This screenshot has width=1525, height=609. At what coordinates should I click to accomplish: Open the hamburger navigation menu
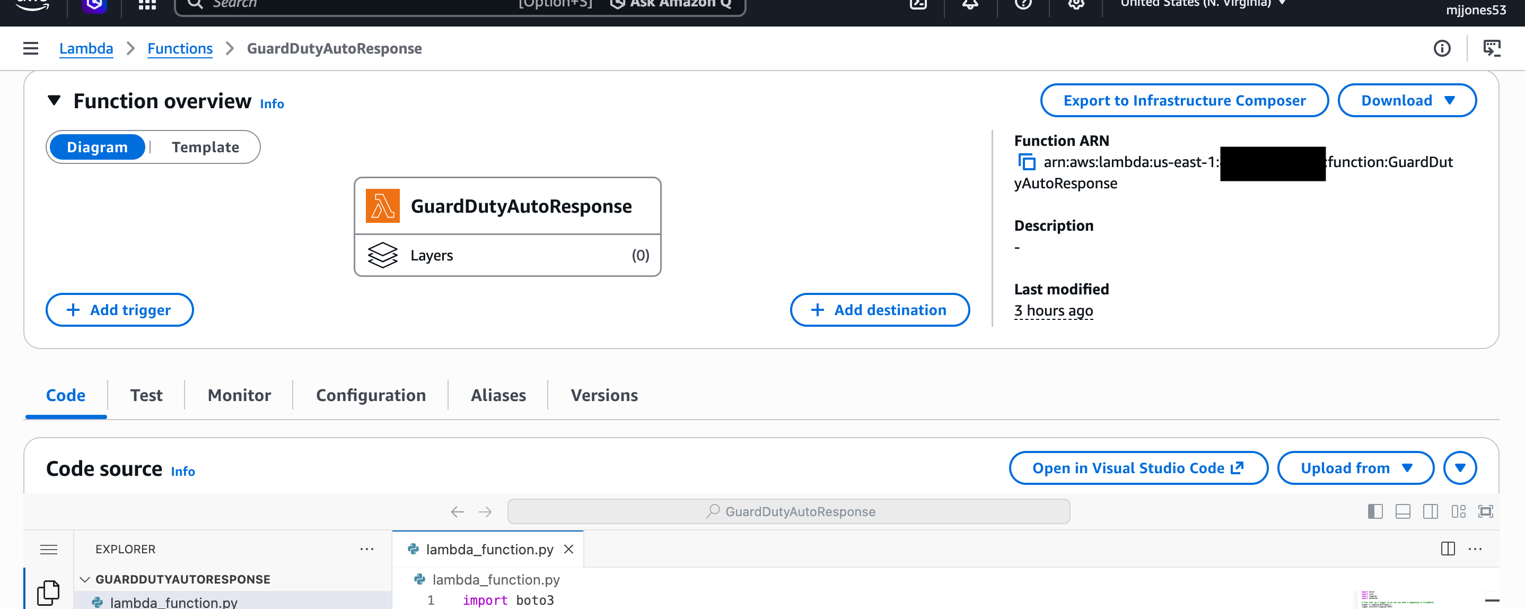(31, 49)
